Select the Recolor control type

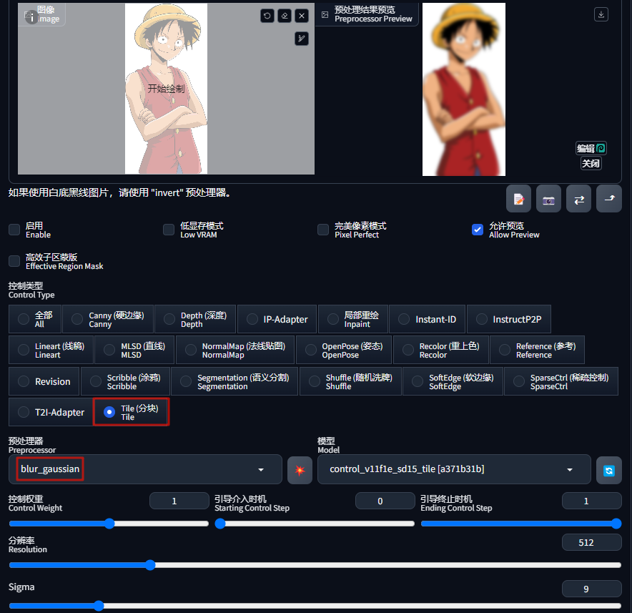441,350
